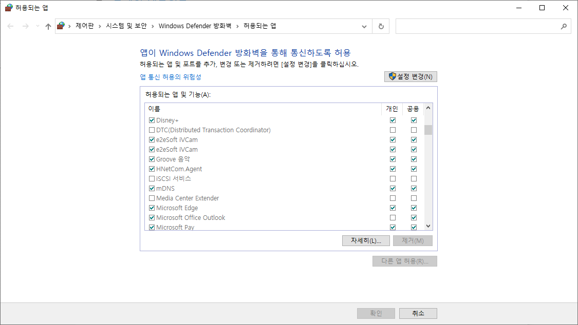Click 다른 앱 허용(R)... button
The width and height of the screenshot is (578, 325).
(x=405, y=261)
